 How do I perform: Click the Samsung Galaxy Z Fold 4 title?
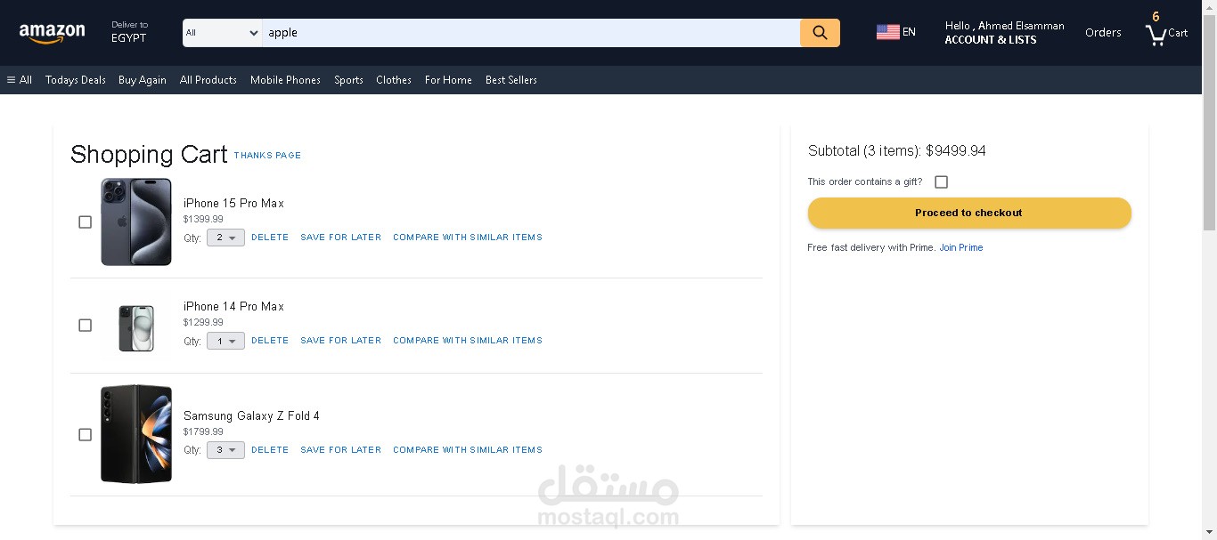(251, 416)
